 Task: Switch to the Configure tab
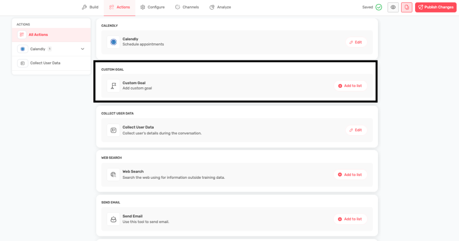click(152, 7)
